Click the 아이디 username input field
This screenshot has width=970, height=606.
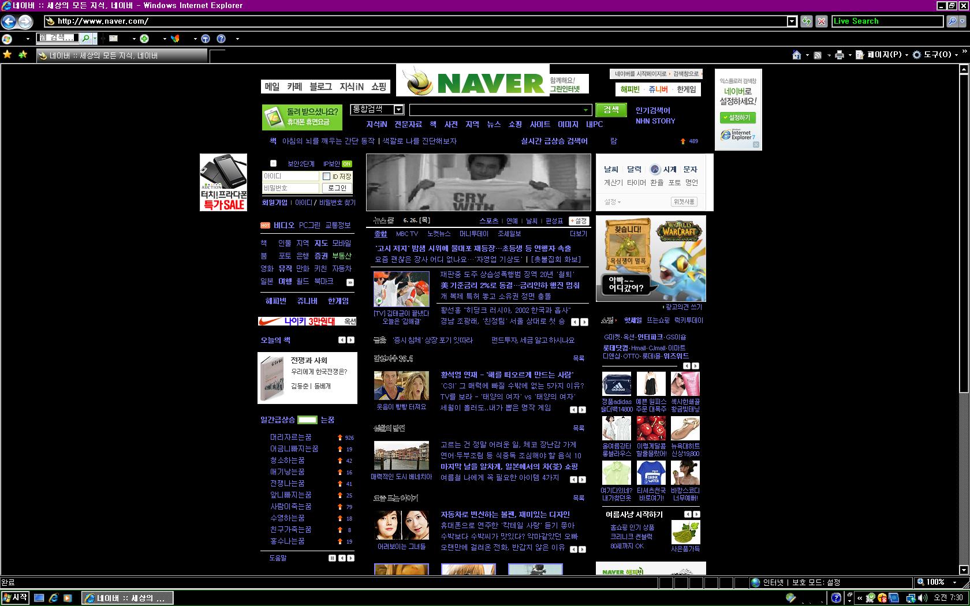pyautogui.click(x=290, y=176)
